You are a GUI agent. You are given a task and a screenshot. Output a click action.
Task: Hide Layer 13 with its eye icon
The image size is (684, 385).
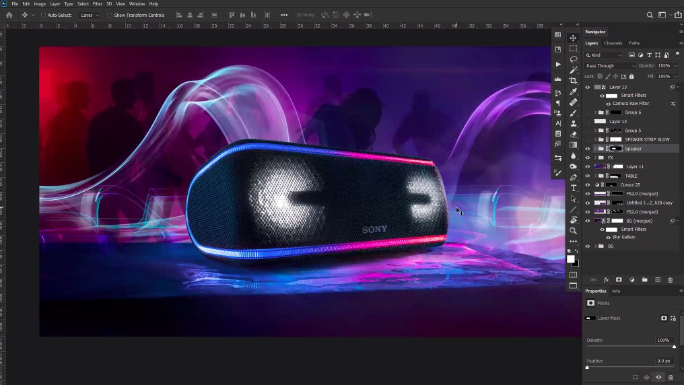point(588,87)
